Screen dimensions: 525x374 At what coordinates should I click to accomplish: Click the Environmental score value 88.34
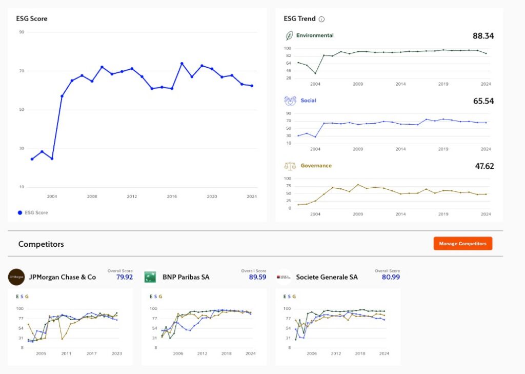(x=483, y=36)
